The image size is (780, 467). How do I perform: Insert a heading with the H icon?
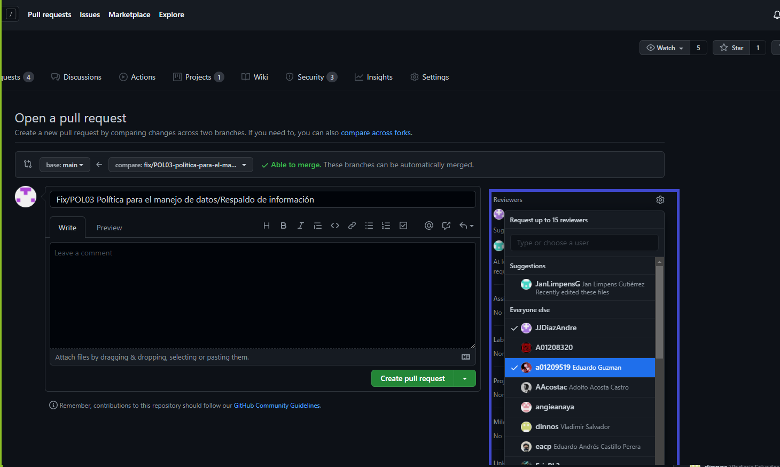(267, 225)
